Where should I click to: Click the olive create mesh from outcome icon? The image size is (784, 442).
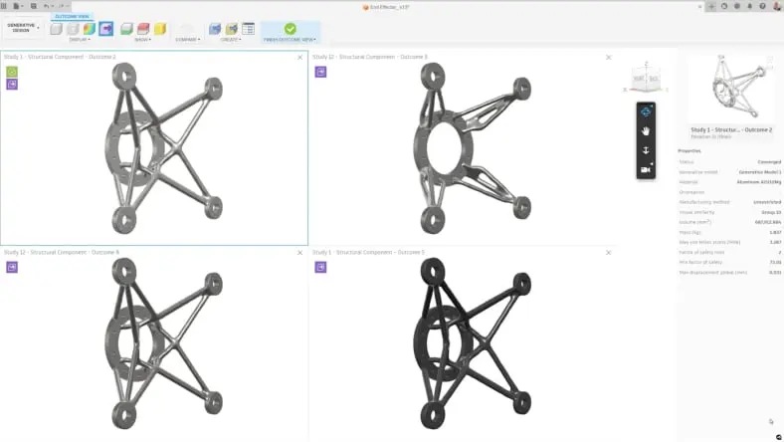point(232,29)
